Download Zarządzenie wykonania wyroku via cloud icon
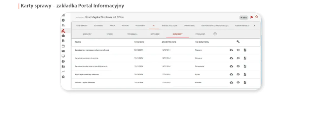The height and width of the screenshot is (128, 325). (231, 66)
